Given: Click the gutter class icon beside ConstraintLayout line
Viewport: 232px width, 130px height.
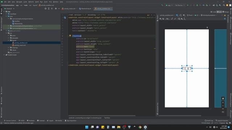Looking at the screenshot, I should [x=65, y=18].
